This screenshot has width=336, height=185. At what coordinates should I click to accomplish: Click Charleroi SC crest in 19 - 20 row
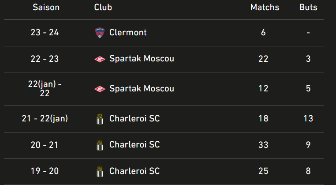coord(100,171)
